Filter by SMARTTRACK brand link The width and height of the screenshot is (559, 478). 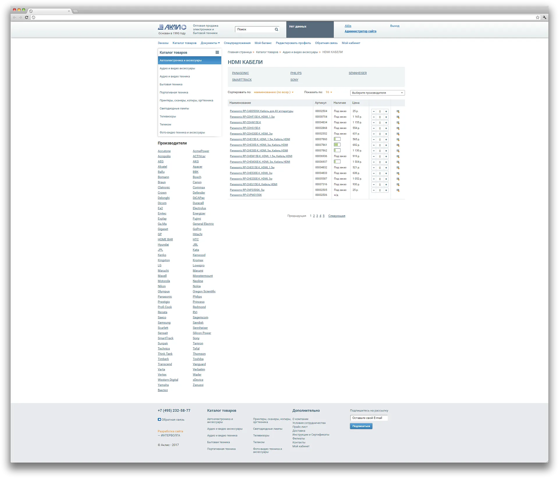pos(242,80)
